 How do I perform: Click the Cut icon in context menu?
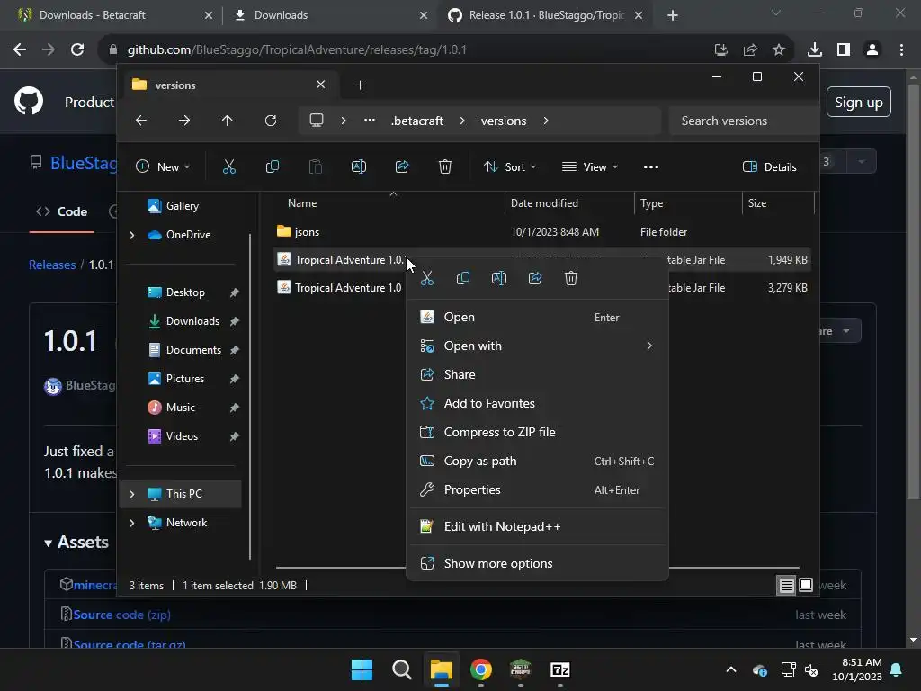427,278
